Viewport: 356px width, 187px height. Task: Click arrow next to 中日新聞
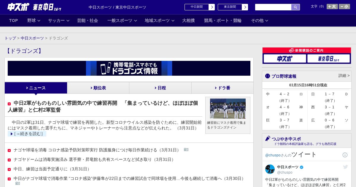[212, 7]
